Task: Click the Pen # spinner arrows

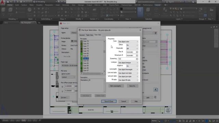Action: (137, 52)
